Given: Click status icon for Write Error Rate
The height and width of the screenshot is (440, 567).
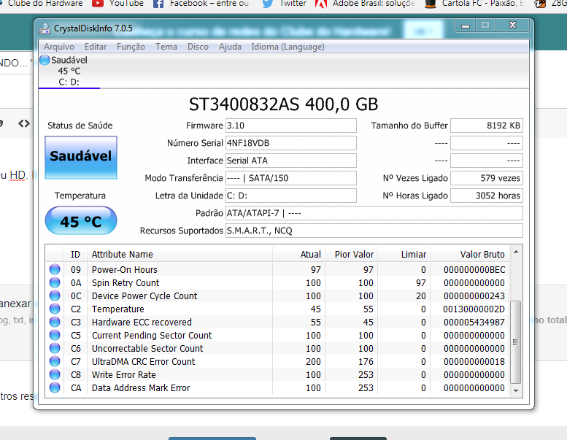Looking at the screenshot, I should coord(55,374).
